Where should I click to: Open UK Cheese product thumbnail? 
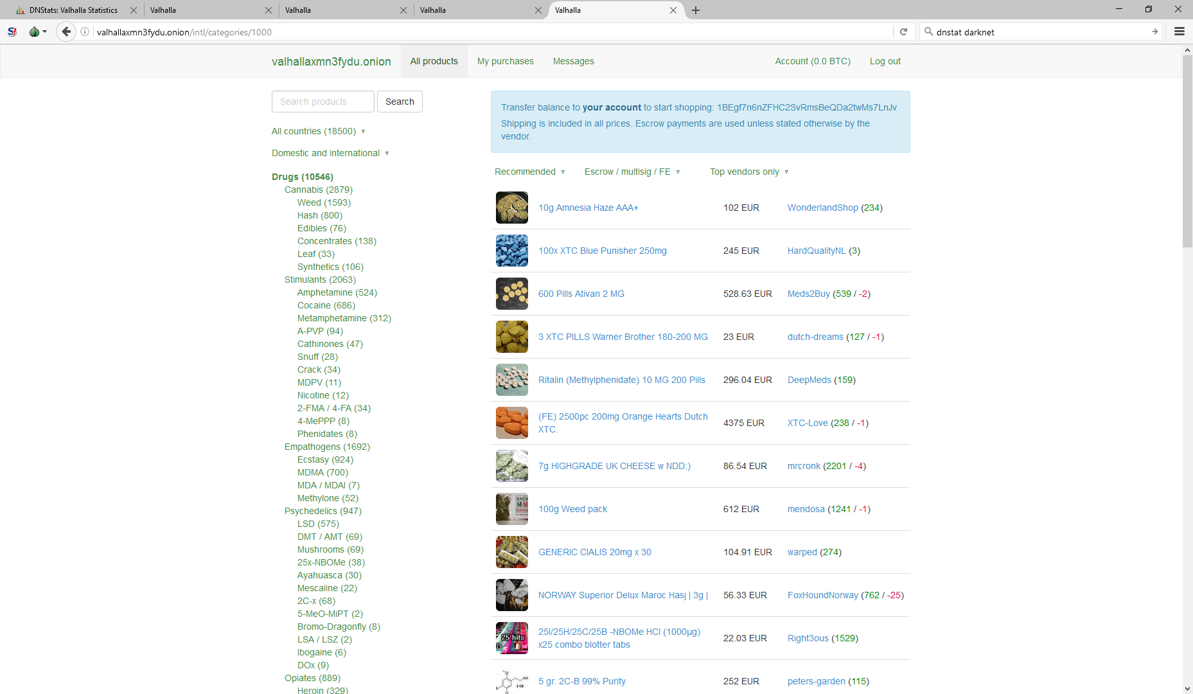(512, 466)
